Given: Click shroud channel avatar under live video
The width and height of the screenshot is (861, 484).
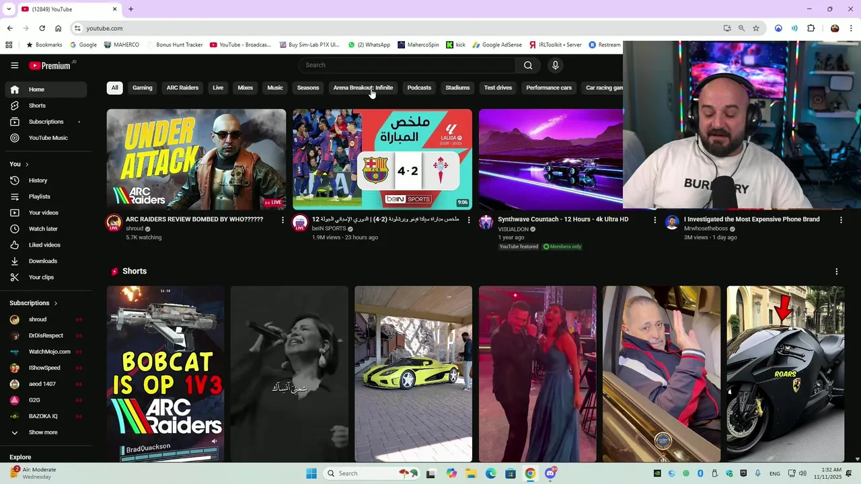Looking at the screenshot, I should click(x=114, y=223).
